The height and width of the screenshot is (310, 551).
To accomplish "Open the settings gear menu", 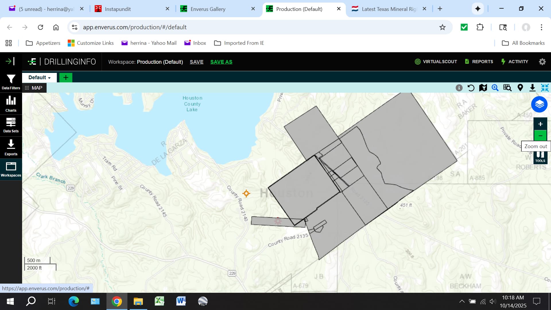I will tap(542, 62).
